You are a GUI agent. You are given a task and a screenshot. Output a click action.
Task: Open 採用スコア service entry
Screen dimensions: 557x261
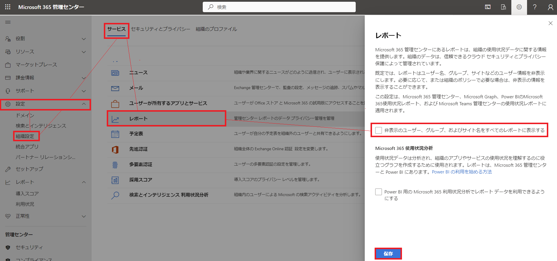(141, 180)
